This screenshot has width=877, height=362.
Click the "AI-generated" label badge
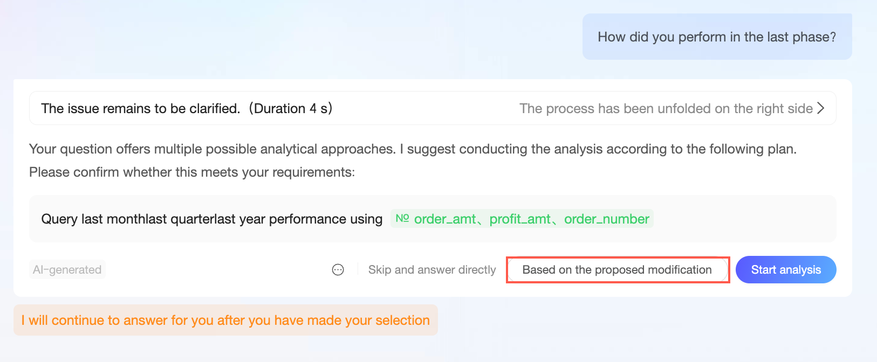(67, 270)
